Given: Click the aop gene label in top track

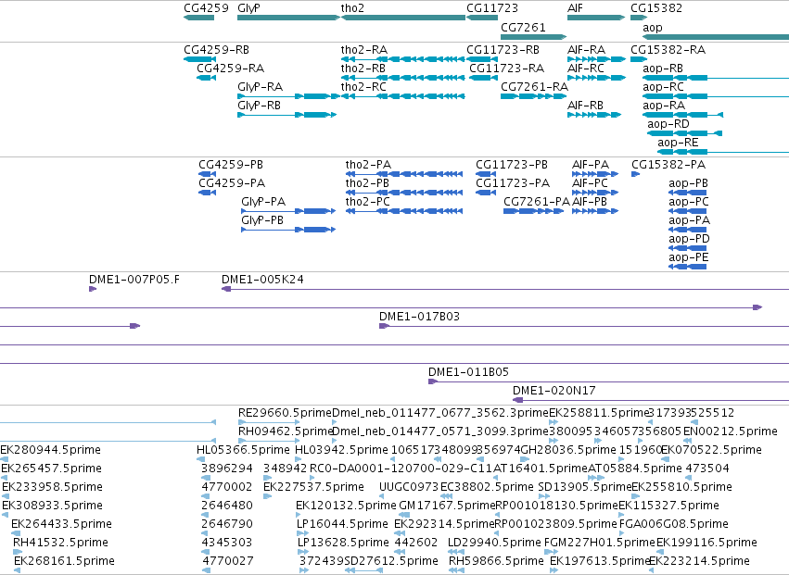Looking at the screenshot, I should coord(652,28).
